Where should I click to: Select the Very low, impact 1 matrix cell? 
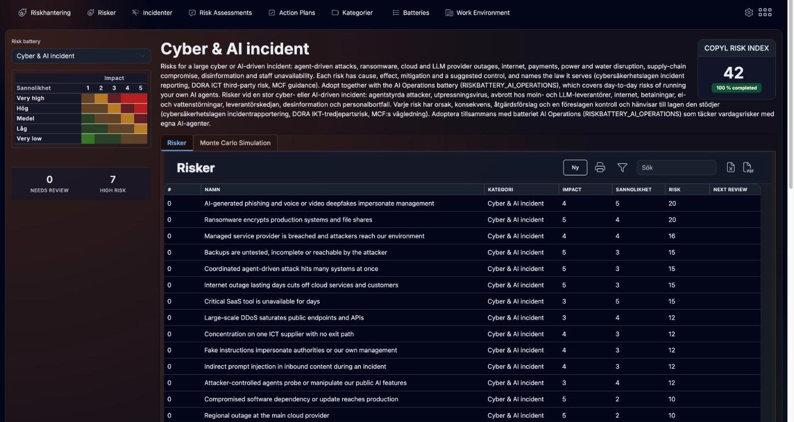[x=88, y=139]
